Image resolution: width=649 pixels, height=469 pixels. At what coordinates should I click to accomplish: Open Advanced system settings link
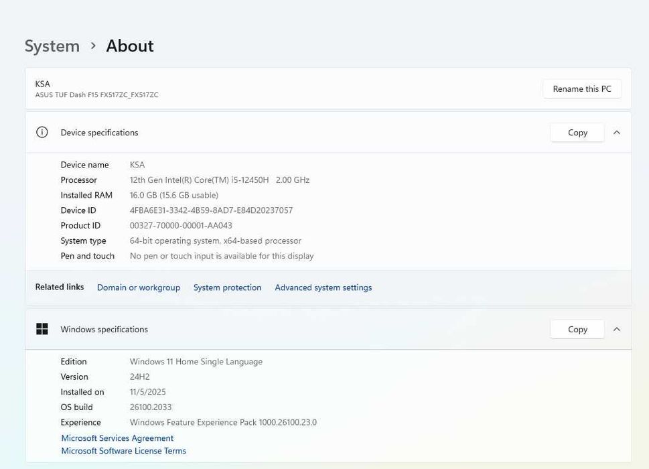323,287
